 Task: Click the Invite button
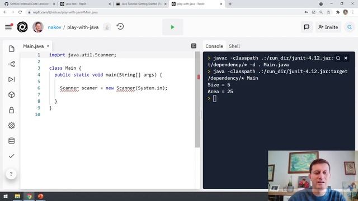pyautogui.click(x=328, y=27)
